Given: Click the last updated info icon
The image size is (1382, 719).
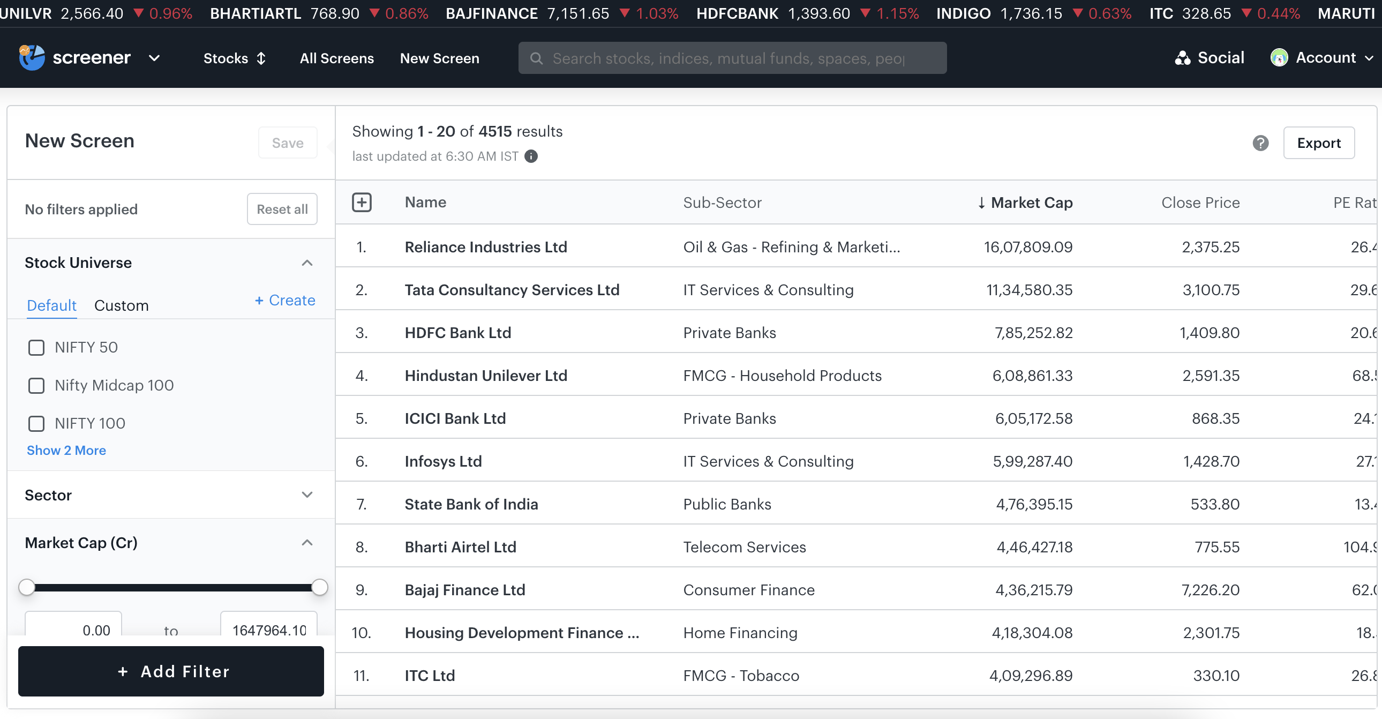Looking at the screenshot, I should [x=531, y=156].
